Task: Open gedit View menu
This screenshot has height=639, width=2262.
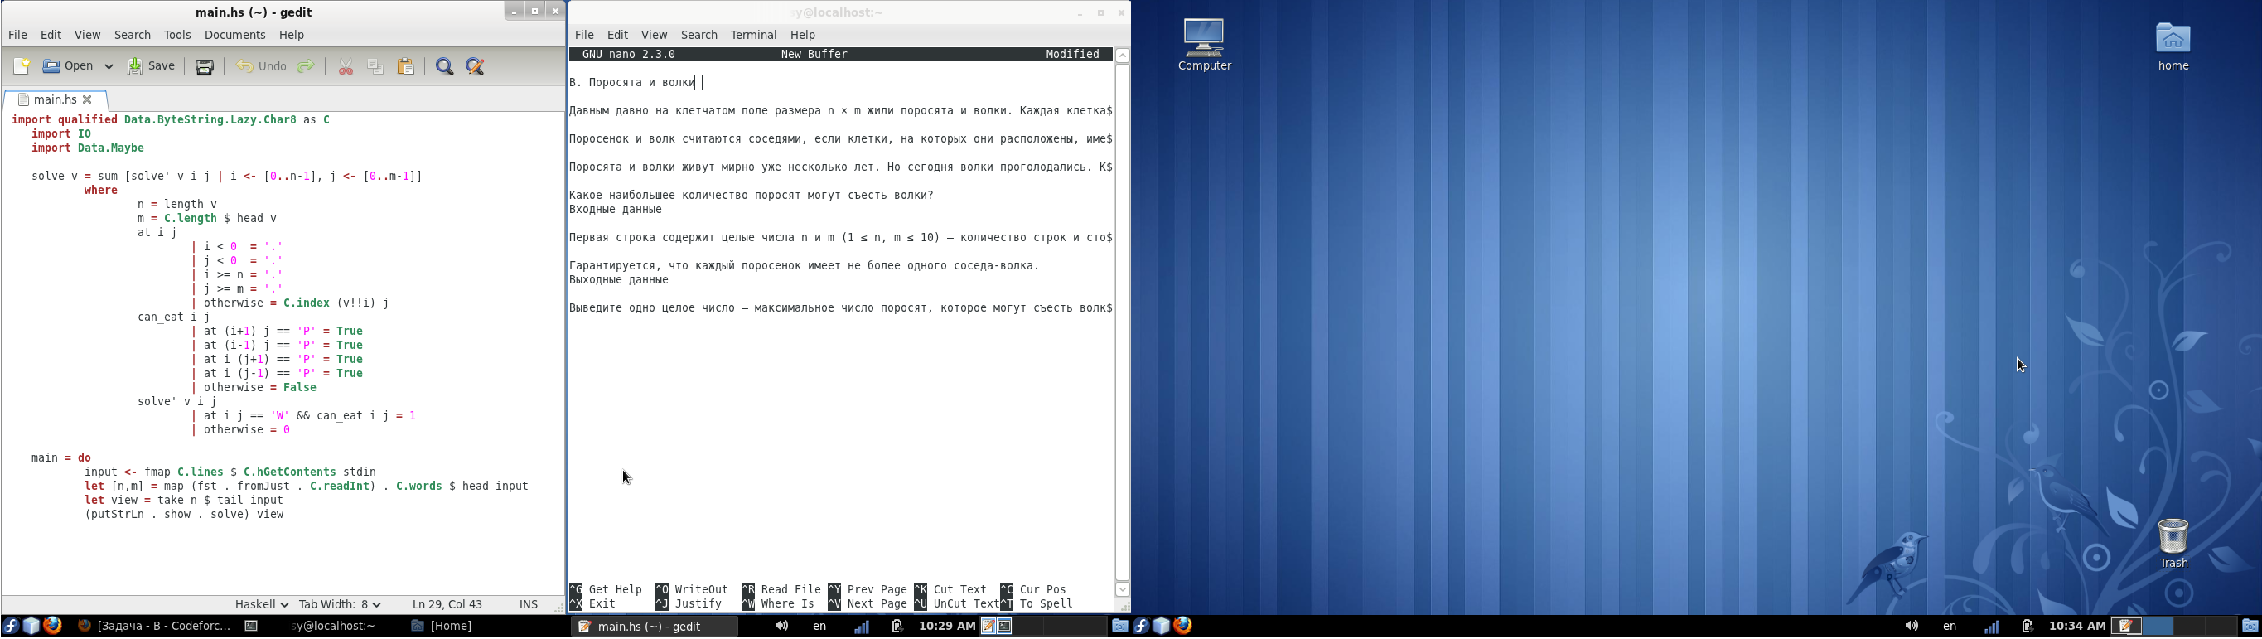Action: (x=87, y=36)
